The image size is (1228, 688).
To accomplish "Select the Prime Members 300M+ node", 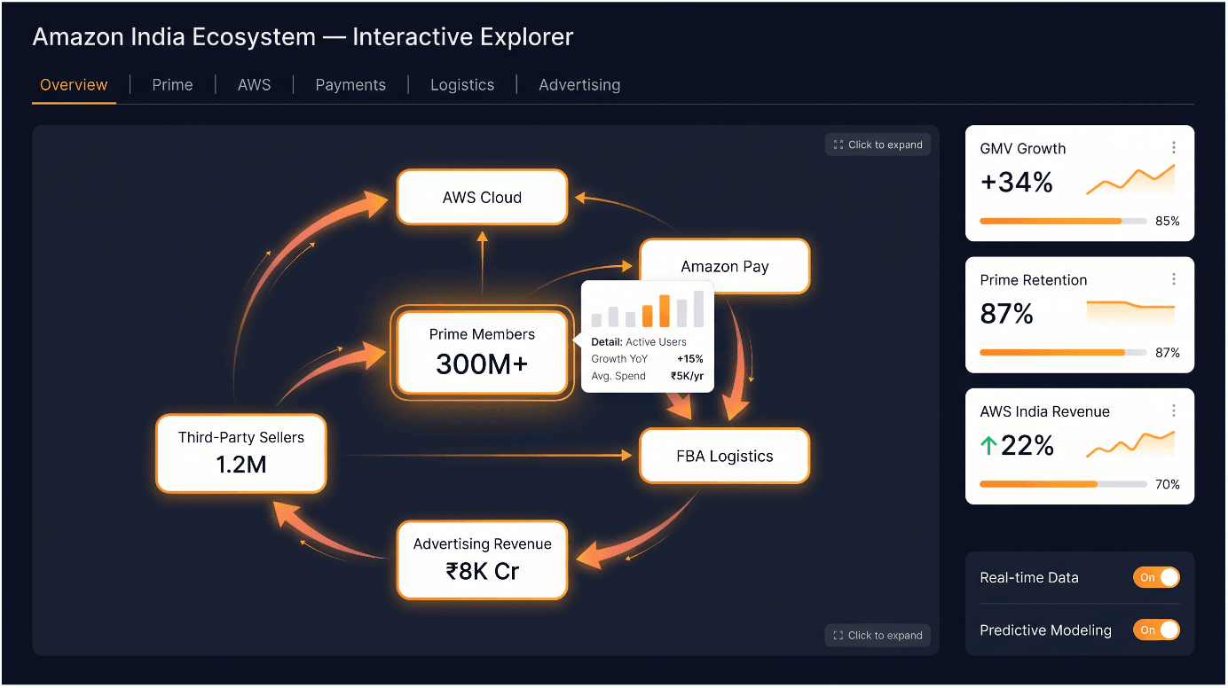I will tap(482, 352).
